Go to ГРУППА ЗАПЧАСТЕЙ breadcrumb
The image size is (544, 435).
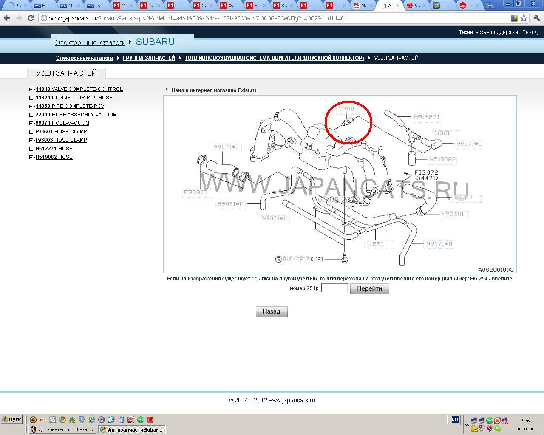coord(149,58)
